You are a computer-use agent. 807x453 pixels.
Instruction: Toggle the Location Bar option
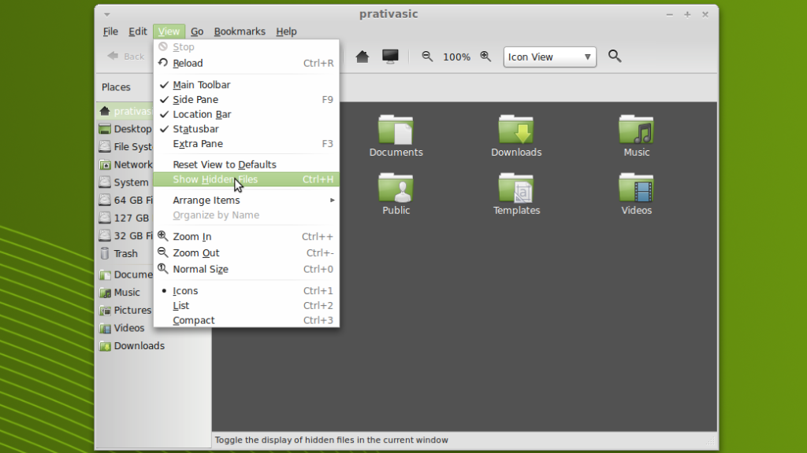pos(246,115)
